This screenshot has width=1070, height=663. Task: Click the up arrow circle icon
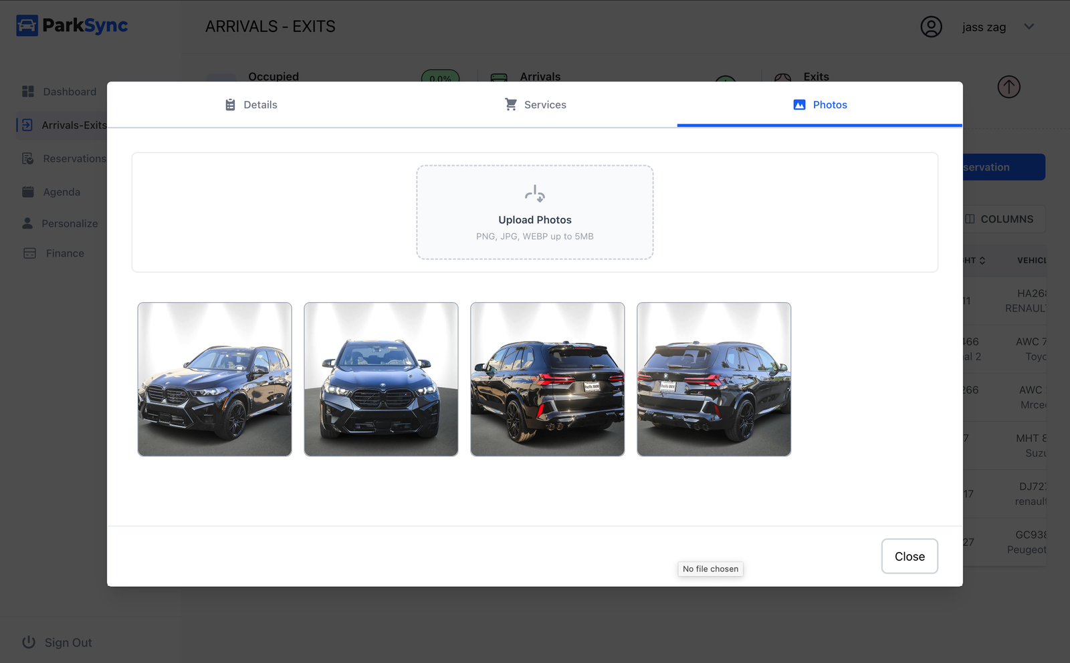(1008, 87)
